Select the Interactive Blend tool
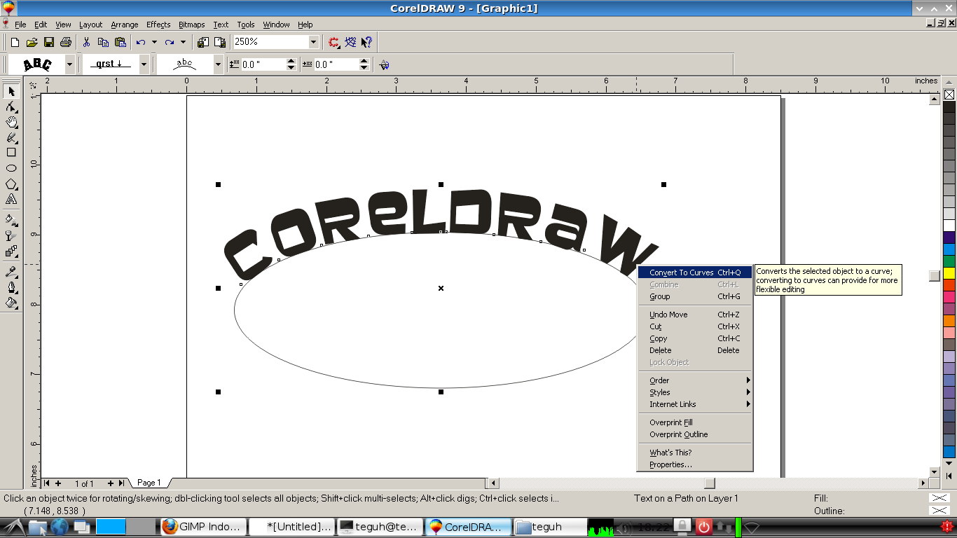This screenshot has height=538, width=957. tap(11, 251)
